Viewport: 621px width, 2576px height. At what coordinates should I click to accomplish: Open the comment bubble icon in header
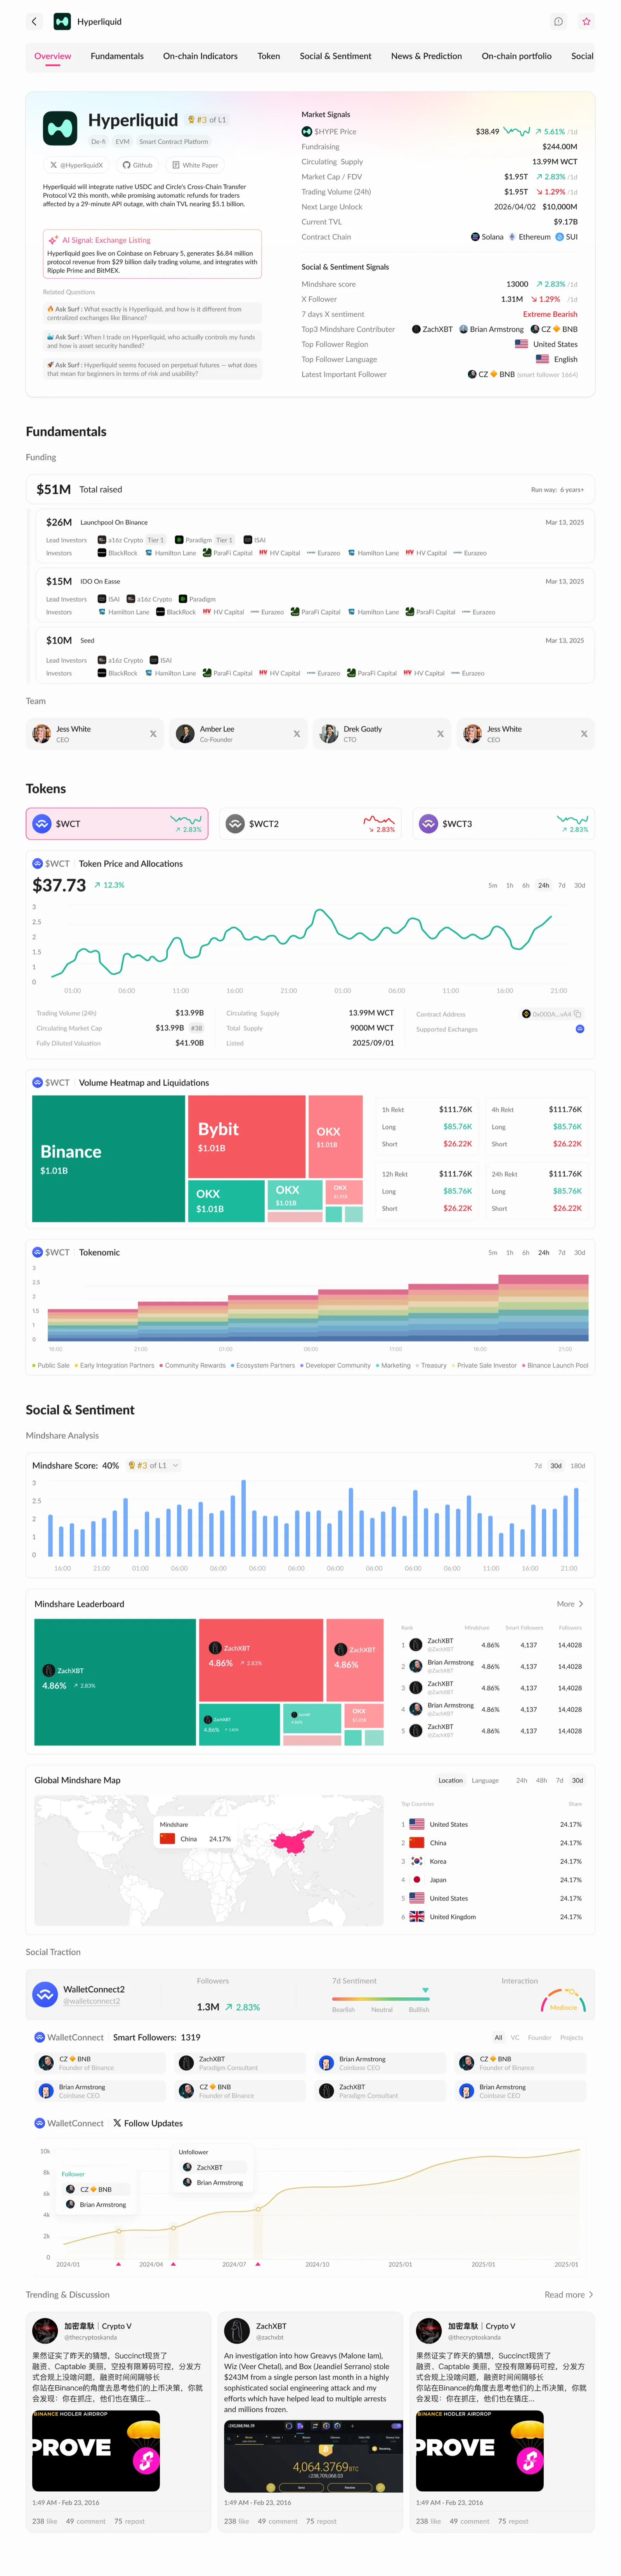559,21
